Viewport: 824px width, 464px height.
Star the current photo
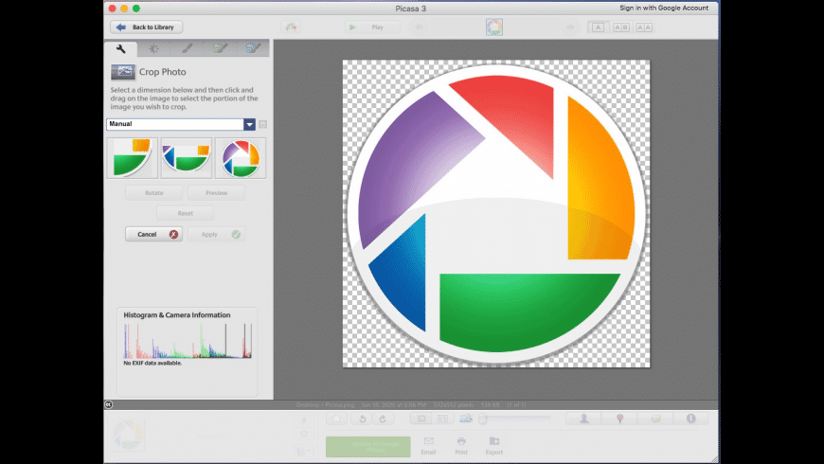[x=337, y=419]
